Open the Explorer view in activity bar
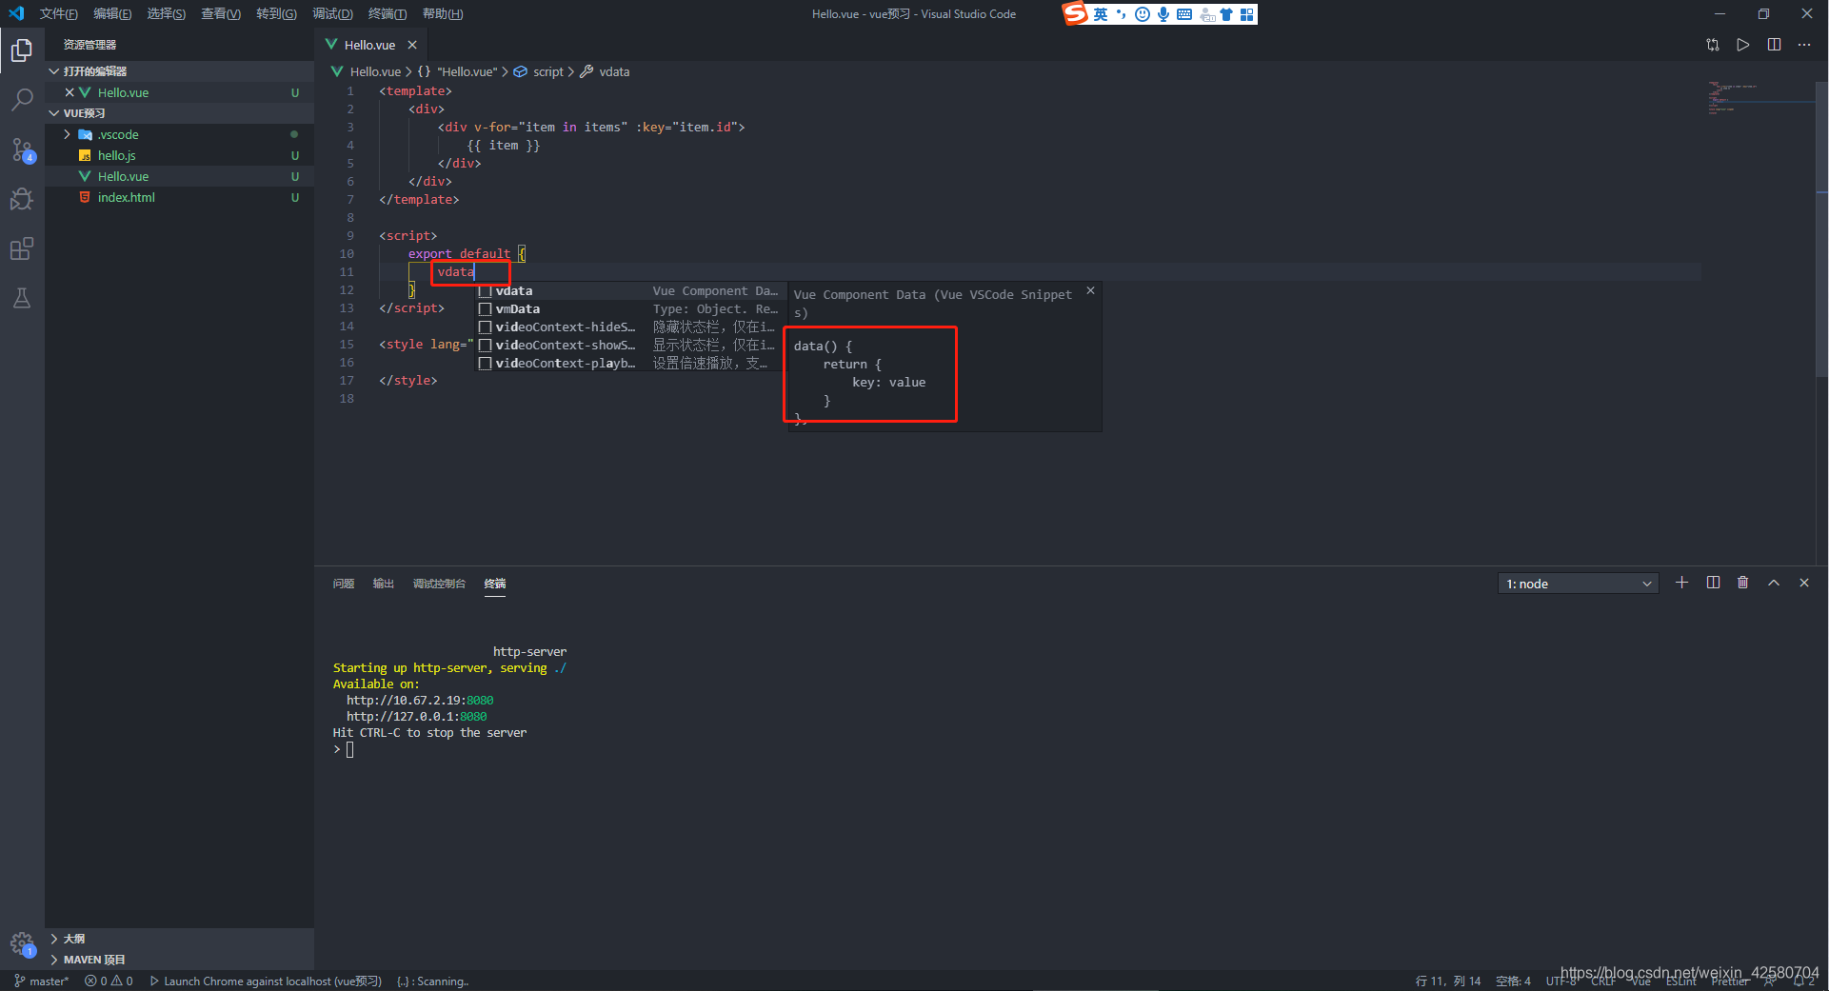Viewport: 1829px width, 991px height. coord(22,50)
